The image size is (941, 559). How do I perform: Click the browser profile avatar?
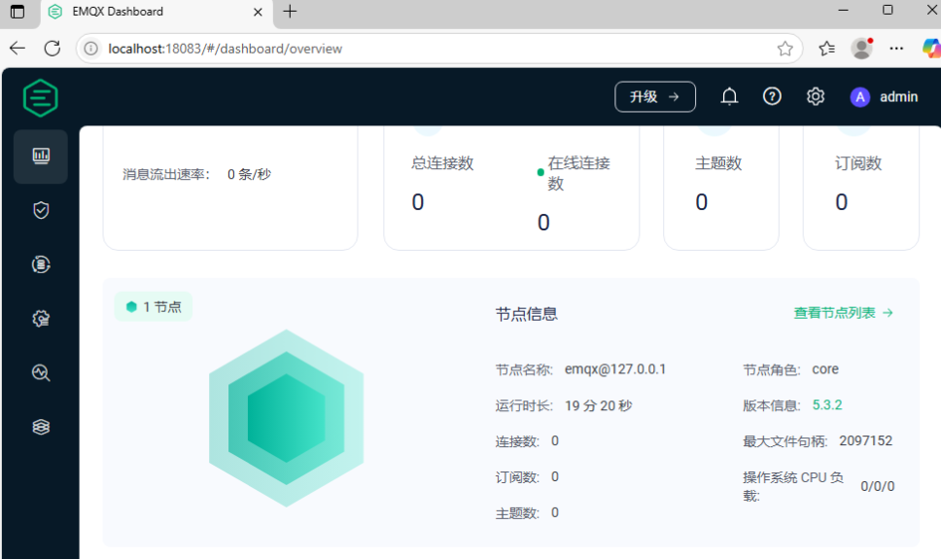(862, 49)
